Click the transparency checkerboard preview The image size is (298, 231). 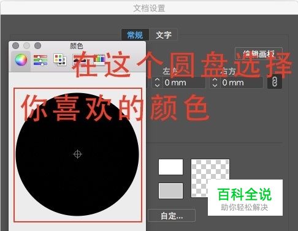[x=210, y=178]
